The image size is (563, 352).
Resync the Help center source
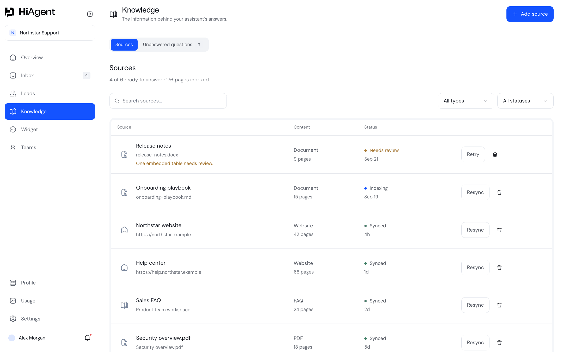tap(475, 268)
